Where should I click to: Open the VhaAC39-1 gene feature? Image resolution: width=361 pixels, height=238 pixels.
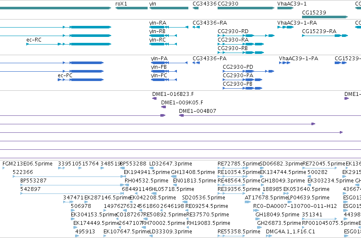tap(285, 8)
